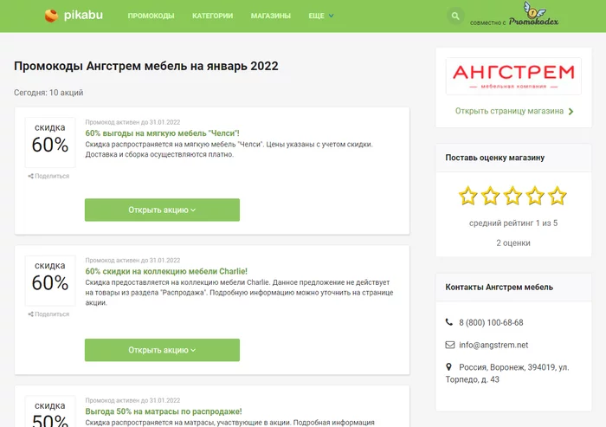Click the 50% discount badge for матрасы
This screenshot has height=427, width=606.
[50, 412]
